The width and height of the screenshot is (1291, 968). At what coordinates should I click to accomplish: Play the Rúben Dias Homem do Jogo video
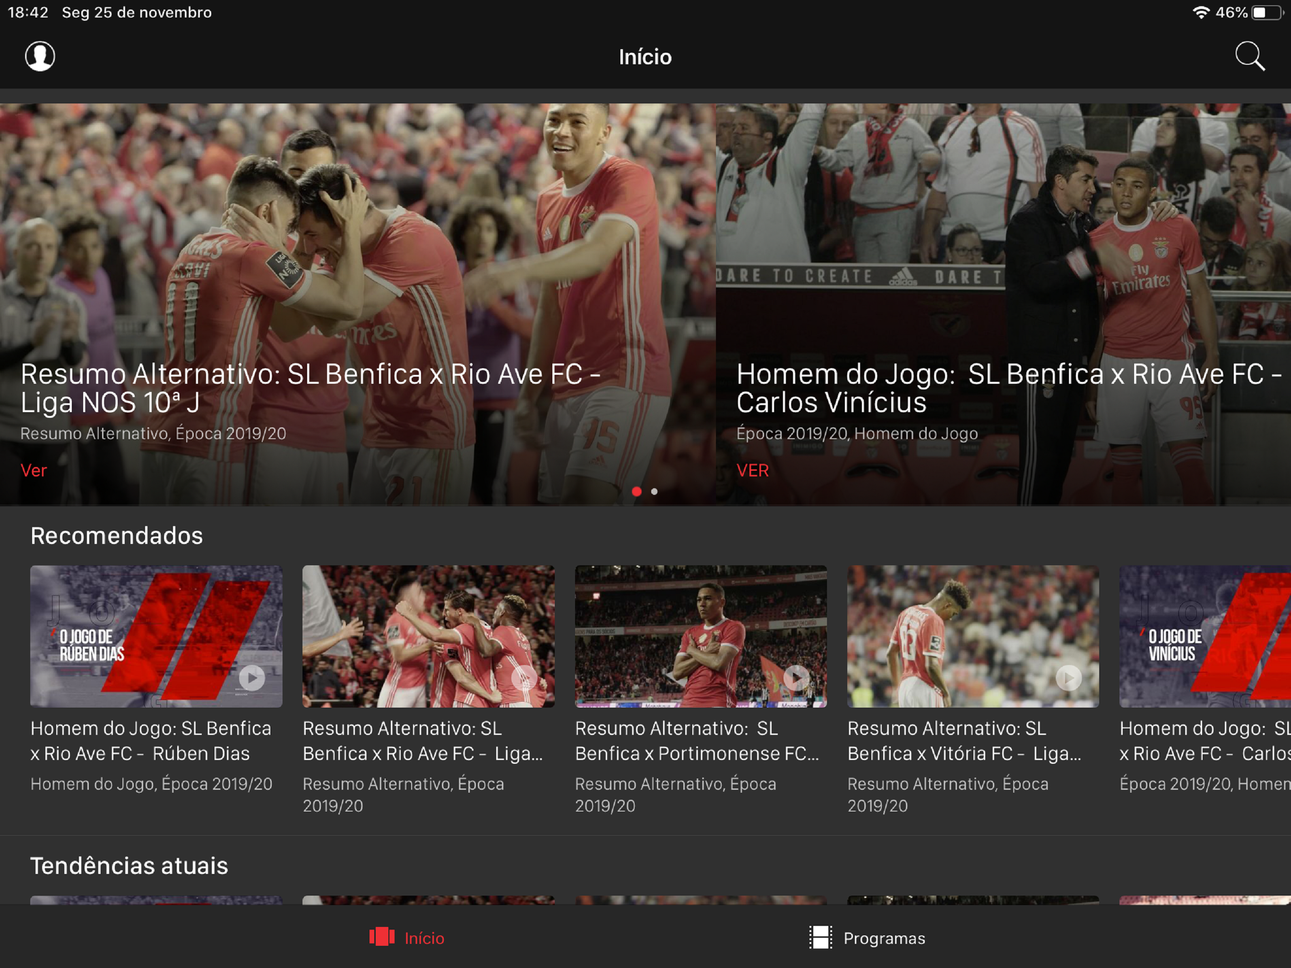(251, 677)
